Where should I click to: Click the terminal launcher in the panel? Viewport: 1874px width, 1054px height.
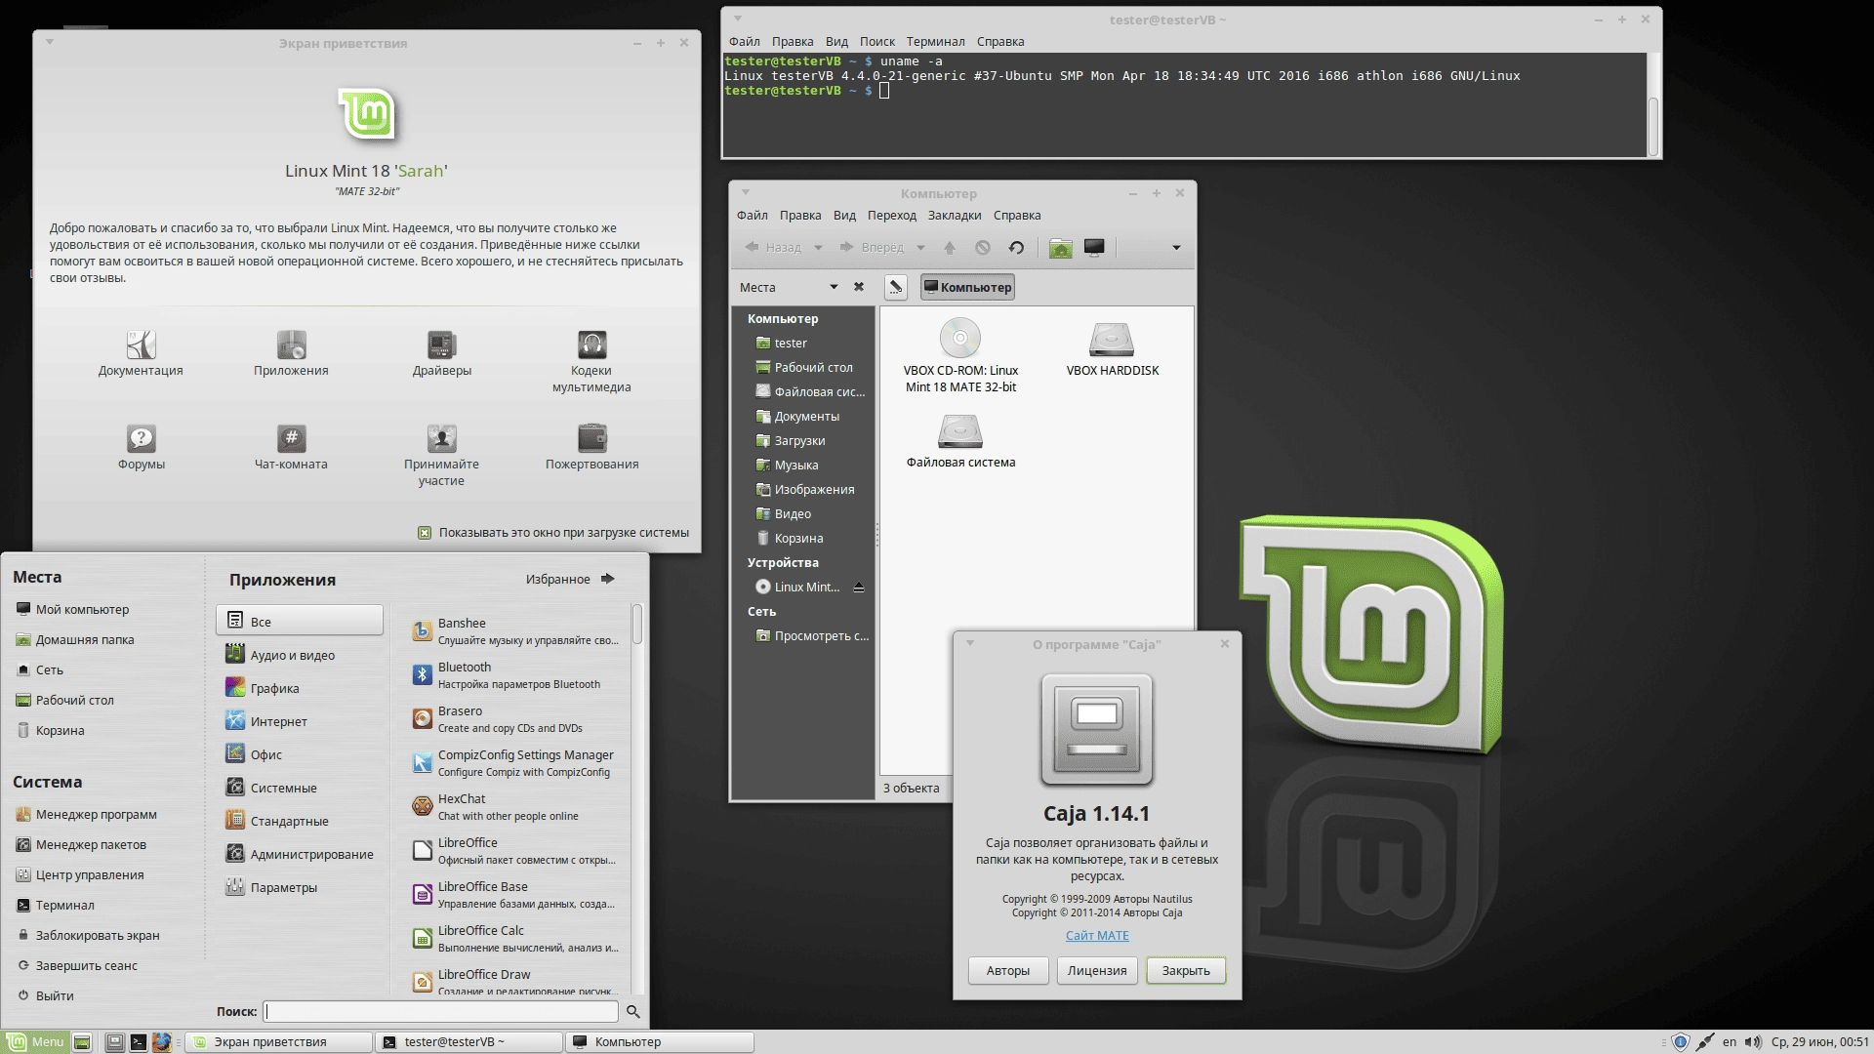point(139,1042)
